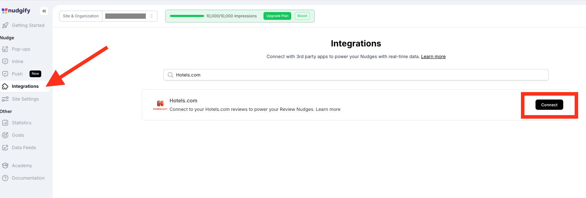Click the Hotels.com integration title
The width and height of the screenshot is (586, 198).
pyautogui.click(x=183, y=101)
